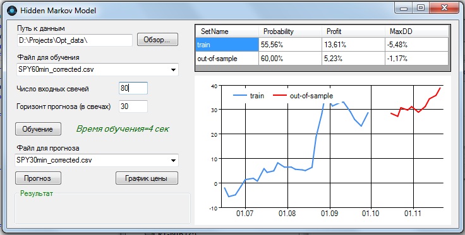465x235 pixels.
Task: Click the Probability column header
Action: point(291,32)
